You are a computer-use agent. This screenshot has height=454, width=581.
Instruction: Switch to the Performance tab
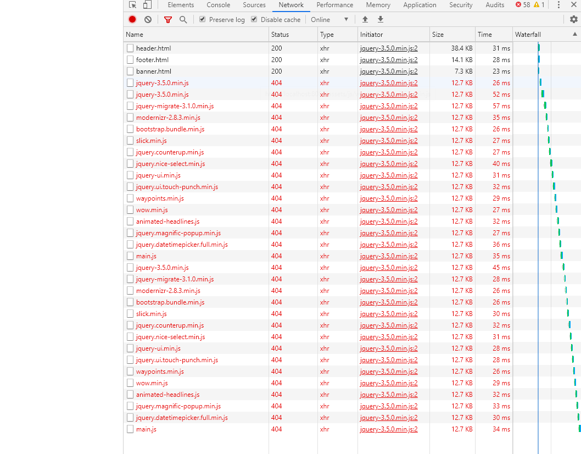click(334, 5)
